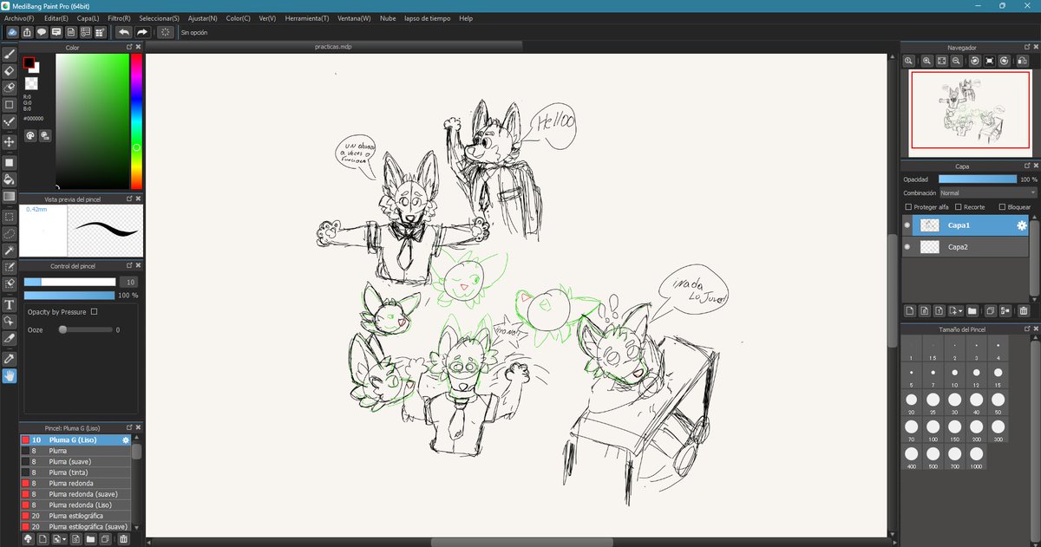Select the Lasso selection tool
1041x547 pixels.
tap(10, 233)
